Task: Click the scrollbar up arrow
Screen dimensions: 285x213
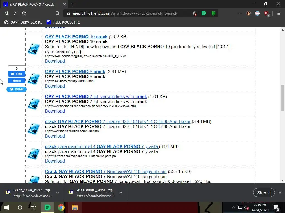Action: pos(282,30)
